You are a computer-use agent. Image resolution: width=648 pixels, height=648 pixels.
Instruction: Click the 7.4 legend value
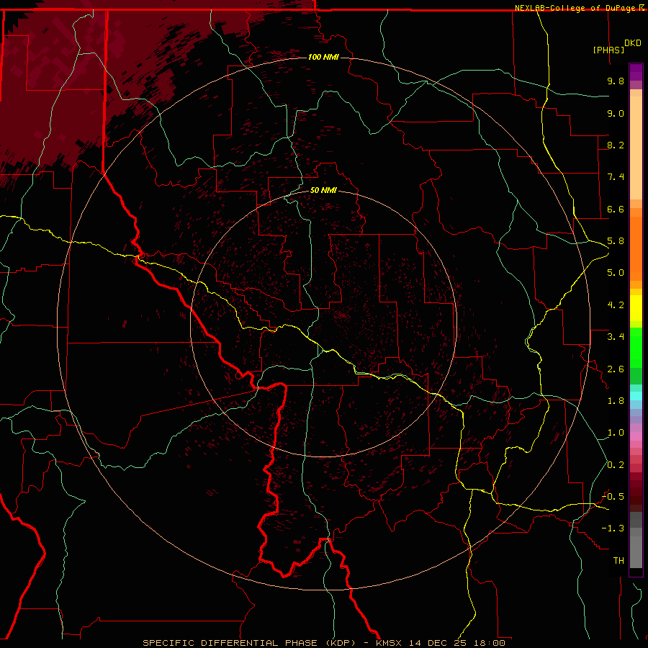(616, 177)
